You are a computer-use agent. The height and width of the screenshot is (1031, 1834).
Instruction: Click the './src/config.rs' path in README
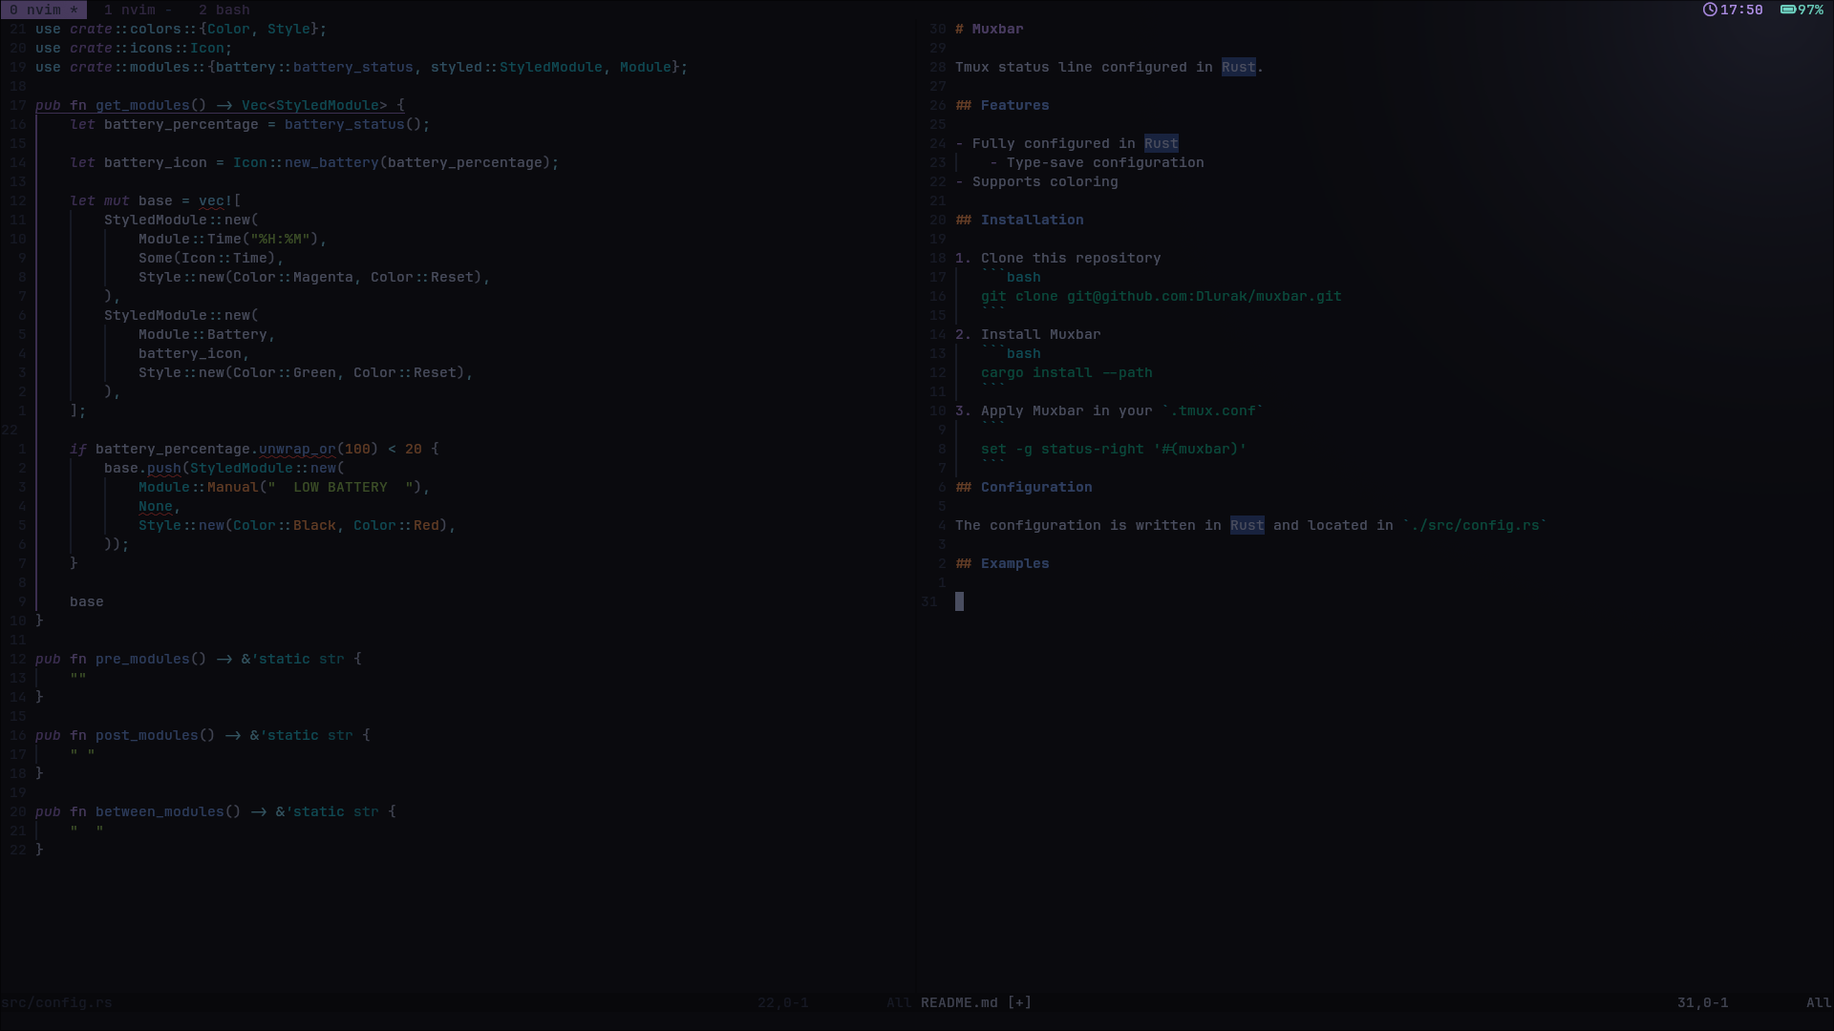(x=1474, y=525)
